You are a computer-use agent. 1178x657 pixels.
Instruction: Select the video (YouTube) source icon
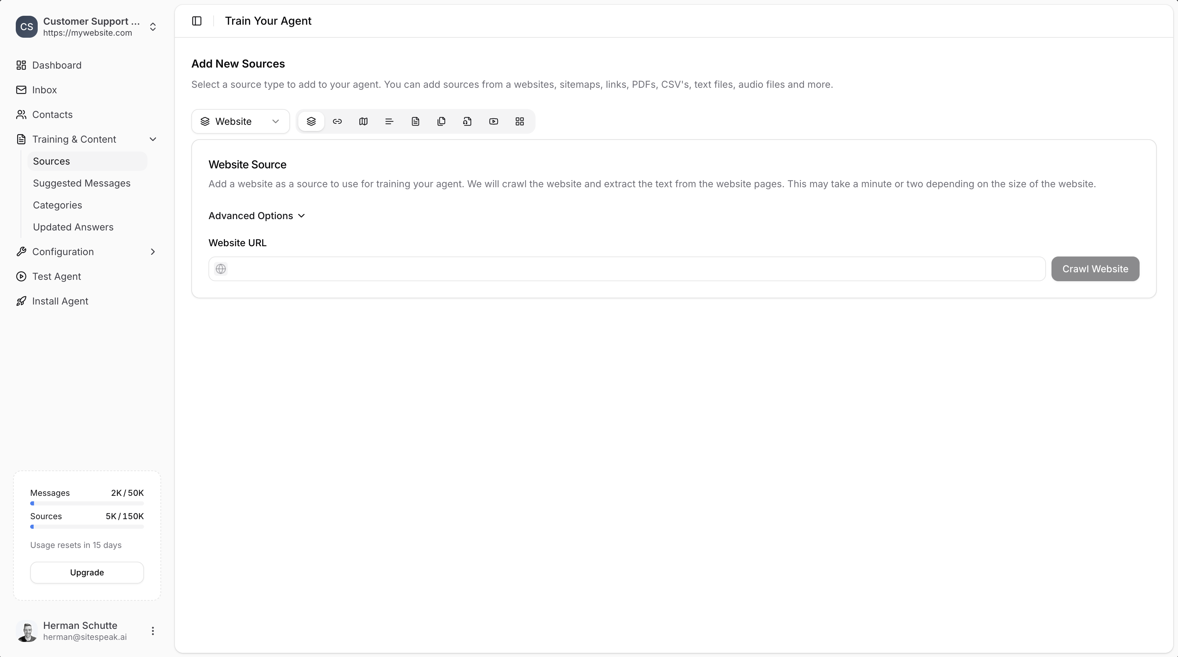tap(493, 121)
